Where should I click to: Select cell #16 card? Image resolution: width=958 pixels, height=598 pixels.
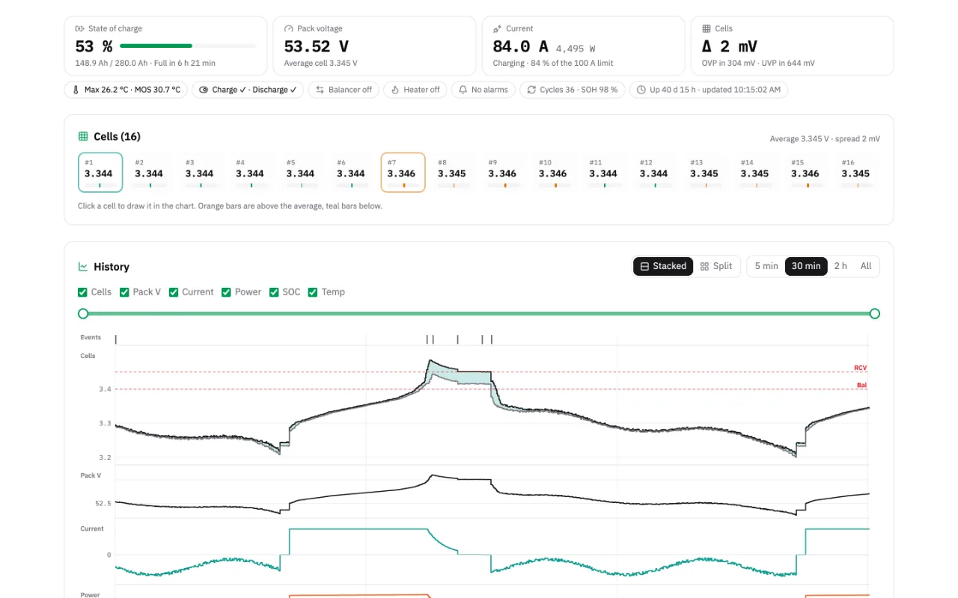(858, 173)
